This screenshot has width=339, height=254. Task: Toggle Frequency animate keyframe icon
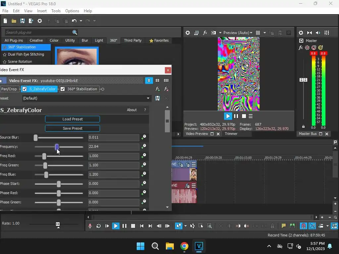point(143,147)
